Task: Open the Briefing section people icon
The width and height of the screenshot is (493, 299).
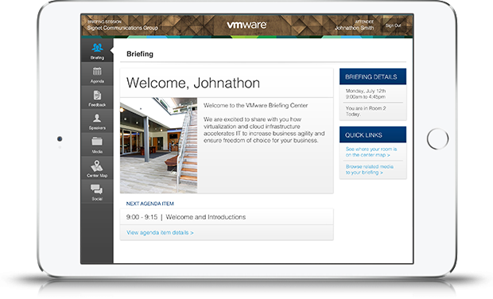Action: tap(97, 48)
